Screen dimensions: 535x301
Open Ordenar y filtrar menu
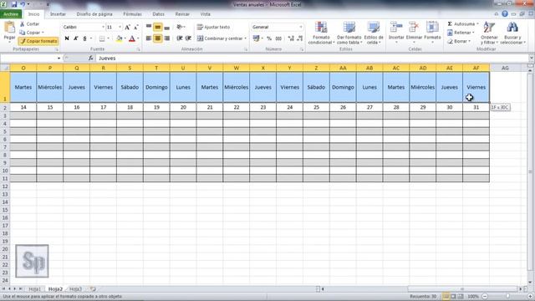coord(489,33)
